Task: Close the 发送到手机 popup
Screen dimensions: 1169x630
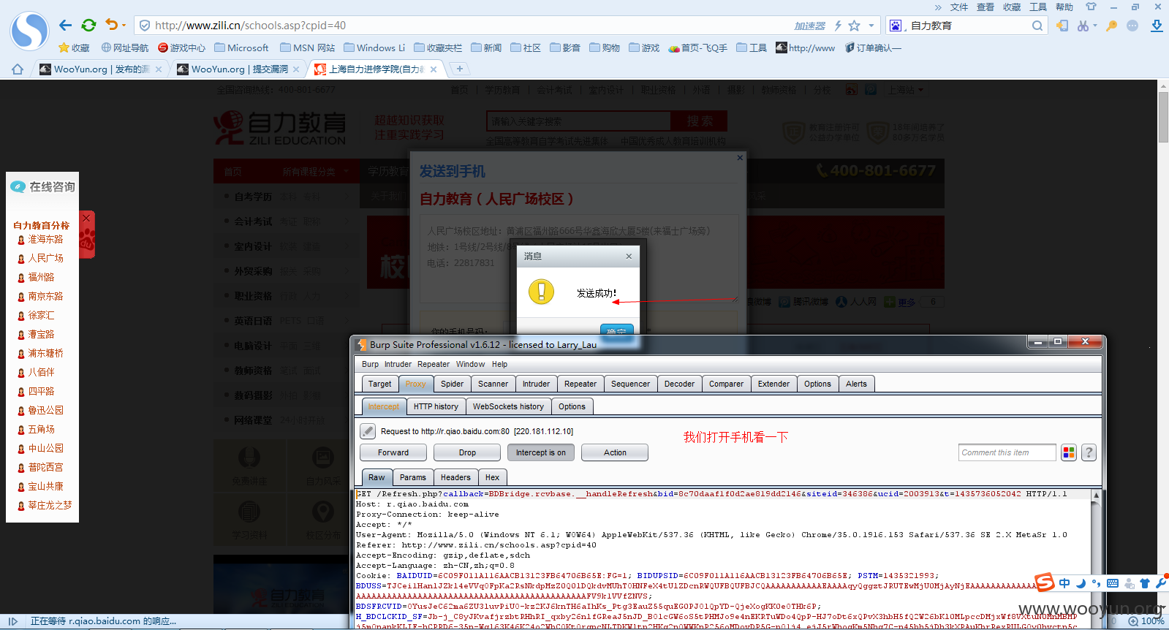Action: (740, 158)
